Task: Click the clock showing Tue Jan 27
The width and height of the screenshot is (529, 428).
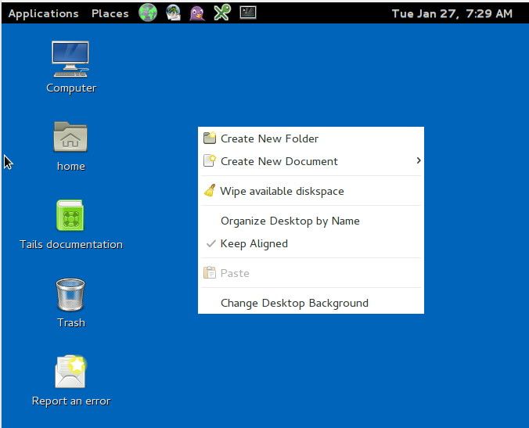Action: [452, 13]
